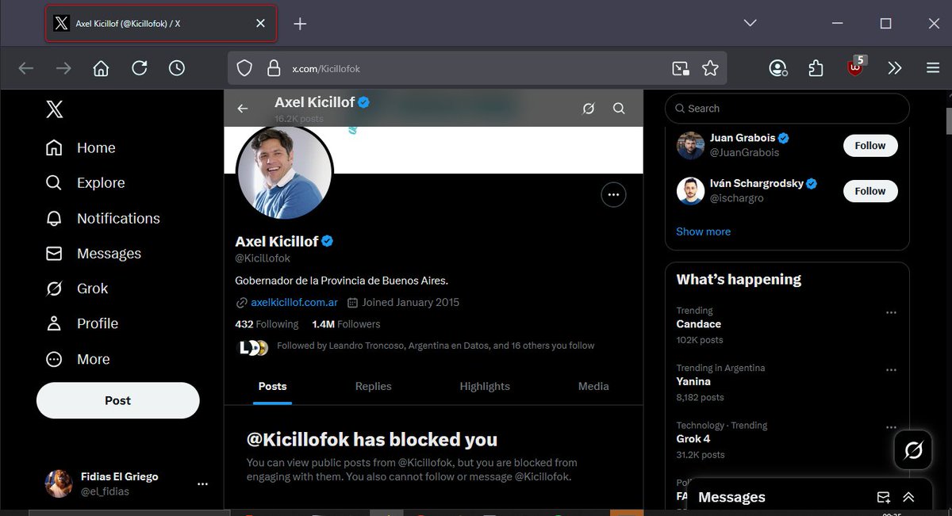
Task: Open account options next to Fidias El Griego
Action: click(x=202, y=484)
